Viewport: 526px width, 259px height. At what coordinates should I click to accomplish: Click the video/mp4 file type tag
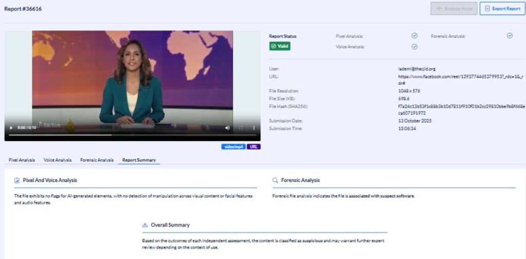click(x=233, y=146)
